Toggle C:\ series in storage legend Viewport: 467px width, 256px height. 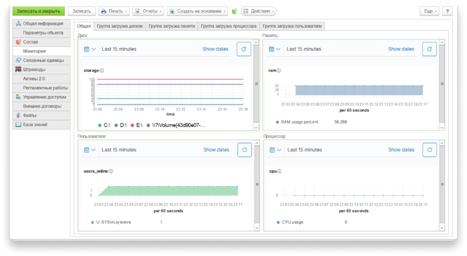point(104,125)
